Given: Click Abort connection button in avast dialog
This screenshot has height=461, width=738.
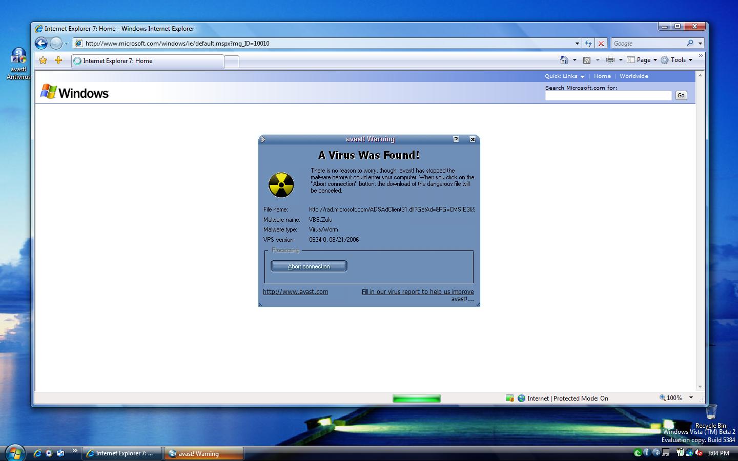Looking at the screenshot, I should pos(309,266).
